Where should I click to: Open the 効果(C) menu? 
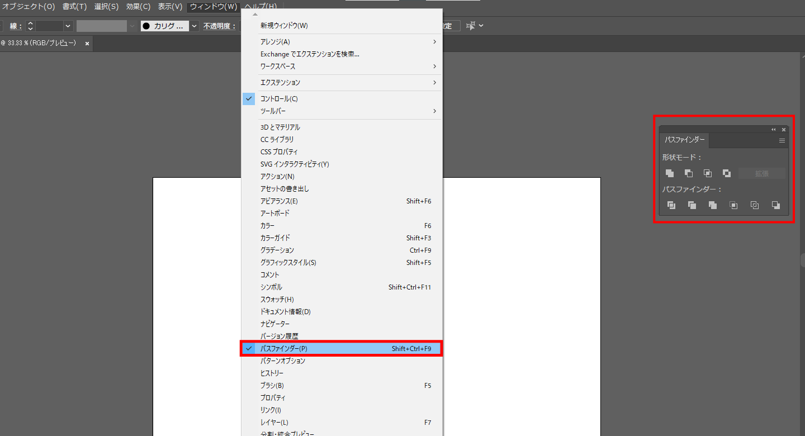(138, 6)
